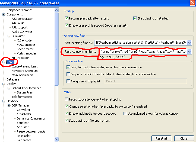The height and width of the screenshot is (142, 196).
Task: Collapse the Display tree node
Action: (x=4, y=84)
